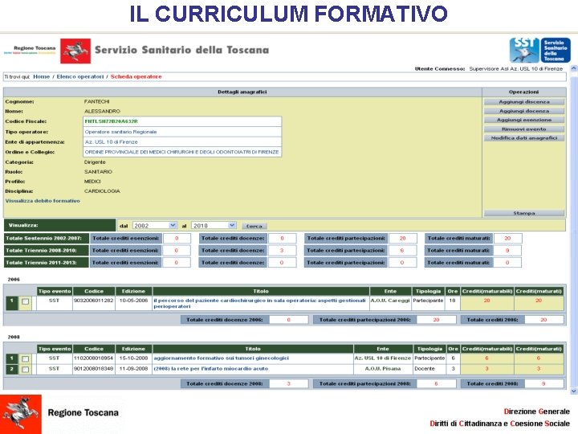This screenshot has height=434, width=578.
Task: Open the 'al' year dropdown showing 2010
Action: click(214, 226)
